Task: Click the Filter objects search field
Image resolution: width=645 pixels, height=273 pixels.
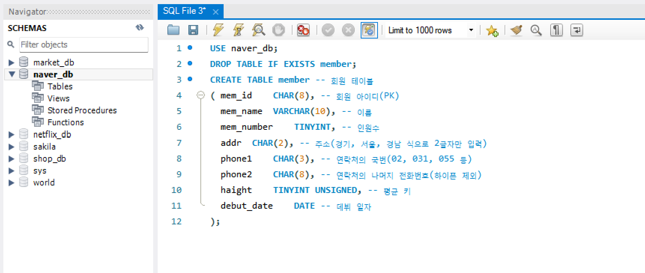Action: 84,45
